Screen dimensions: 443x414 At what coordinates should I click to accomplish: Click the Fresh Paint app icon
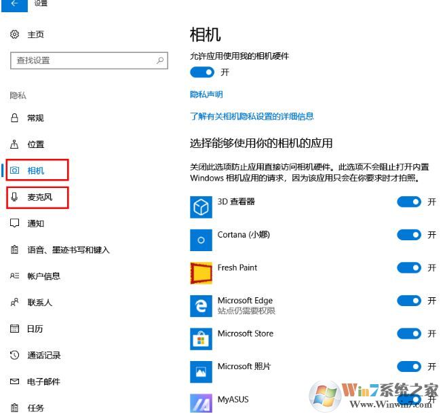[x=201, y=273]
